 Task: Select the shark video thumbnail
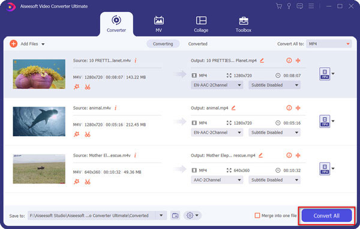point(39,121)
